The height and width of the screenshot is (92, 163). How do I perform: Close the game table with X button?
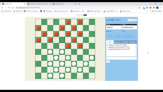tap(135, 20)
